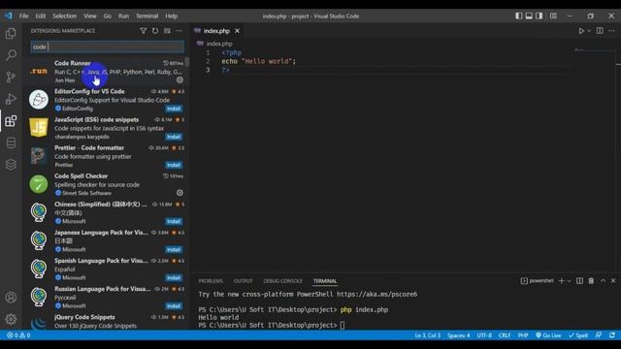
Task: Select the TERMINAL tab
Action: click(325, 281)
